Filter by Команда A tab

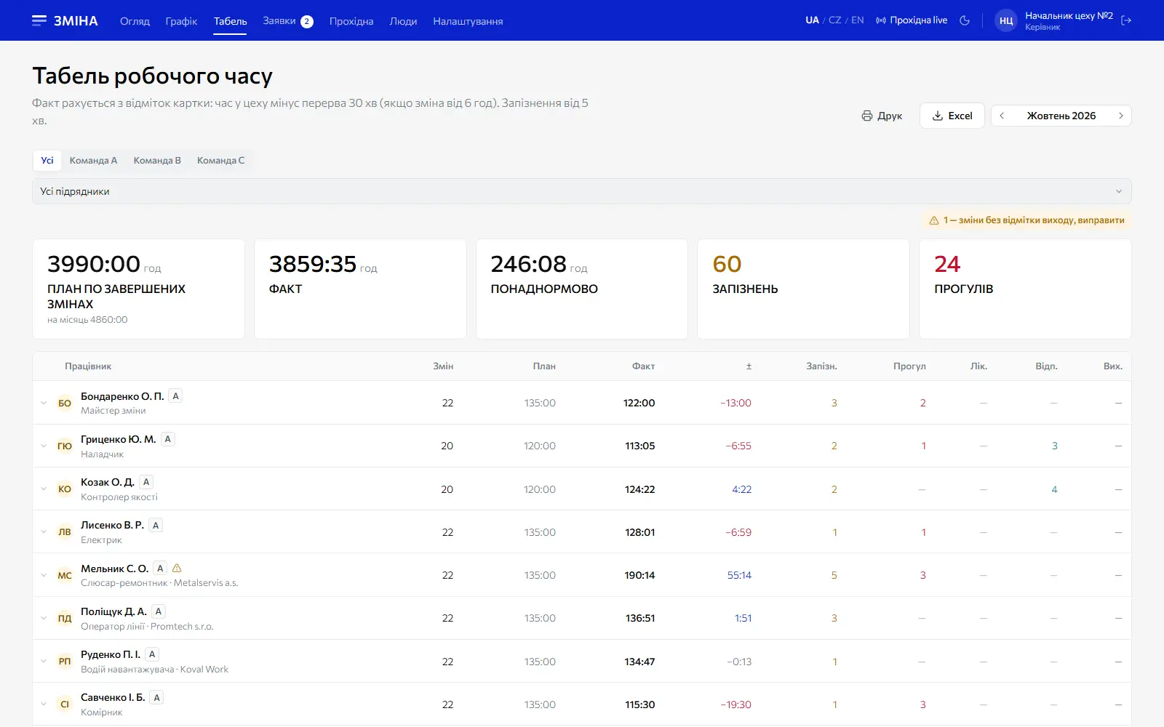click(x=93, y=161)
